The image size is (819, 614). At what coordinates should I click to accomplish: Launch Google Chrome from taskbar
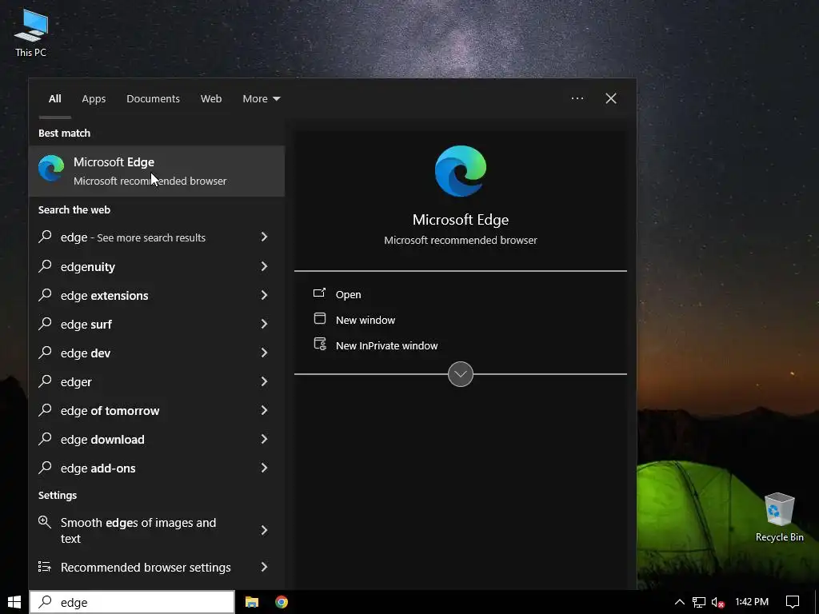(282, 602)
